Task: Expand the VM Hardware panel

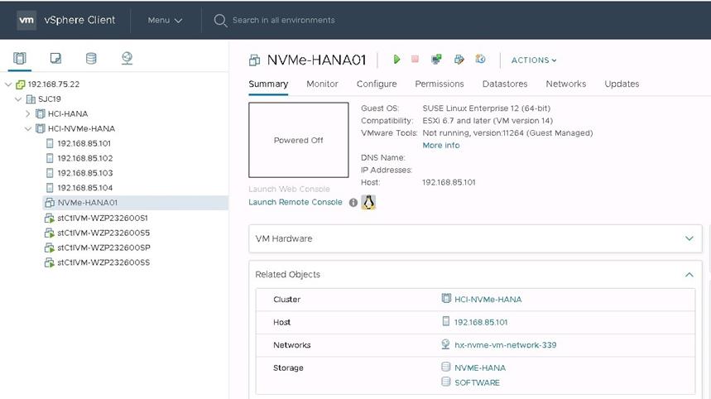Action: [x=689, y=238]
